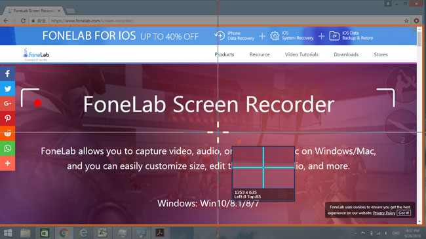Open the red browser extension icon
This screenshot has height=239, width=426.
[x=416, y=21]
